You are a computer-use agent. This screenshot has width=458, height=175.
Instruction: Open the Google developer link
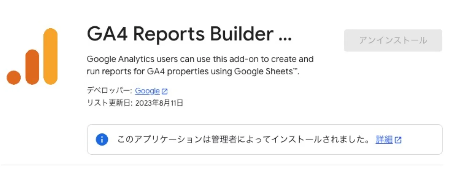tap(147, 91)
